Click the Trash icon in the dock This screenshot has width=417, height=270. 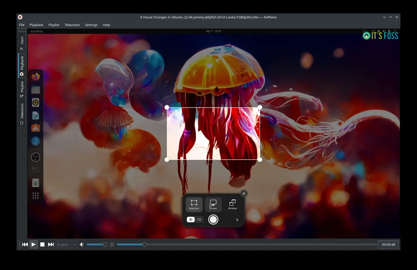point(35,183)
